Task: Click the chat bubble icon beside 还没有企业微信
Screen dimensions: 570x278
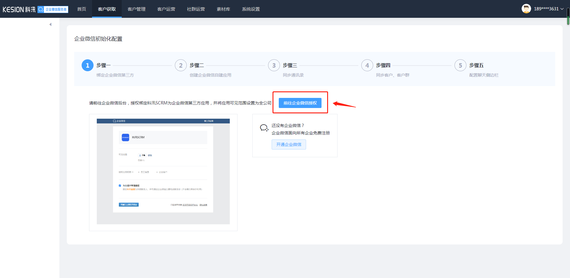Action: pos(264,128)
